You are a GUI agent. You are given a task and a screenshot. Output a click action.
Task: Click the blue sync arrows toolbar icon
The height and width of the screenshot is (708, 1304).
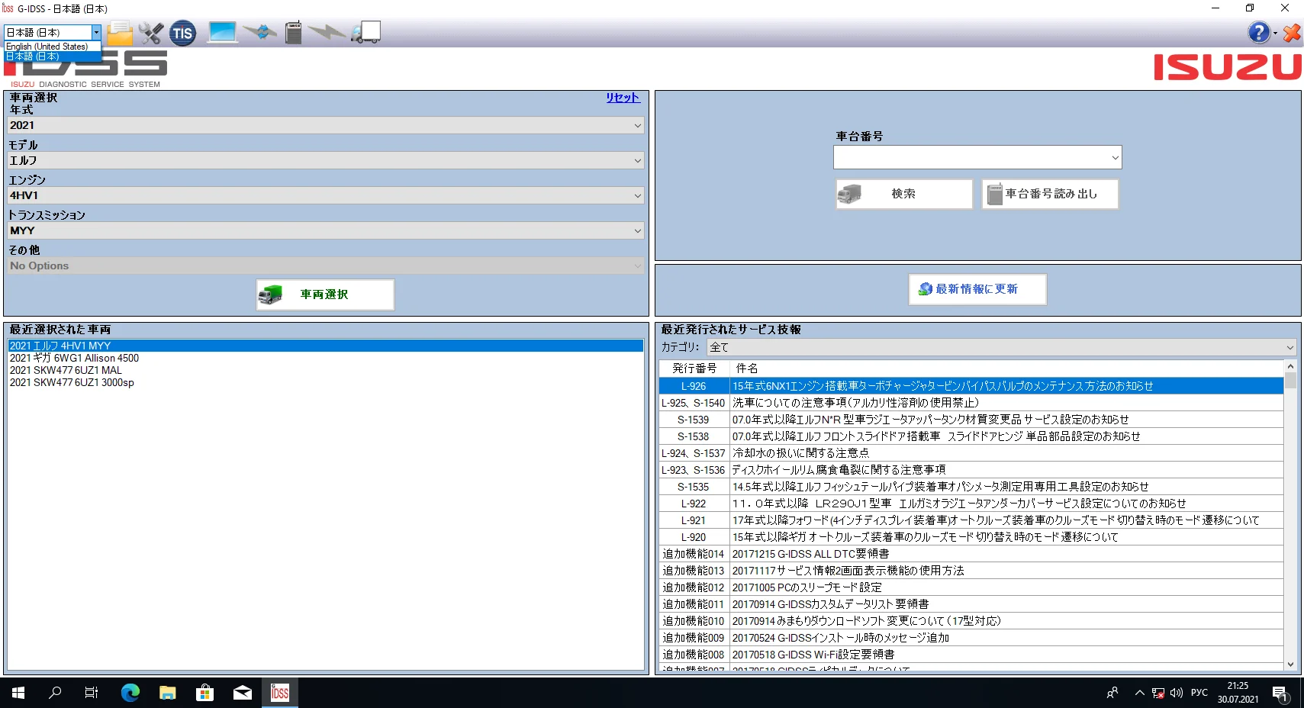(x=260, y=32)
